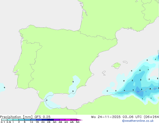
Task: Click the 0.1–0.5 mm legend color swatch
Action: pos(4,120)
